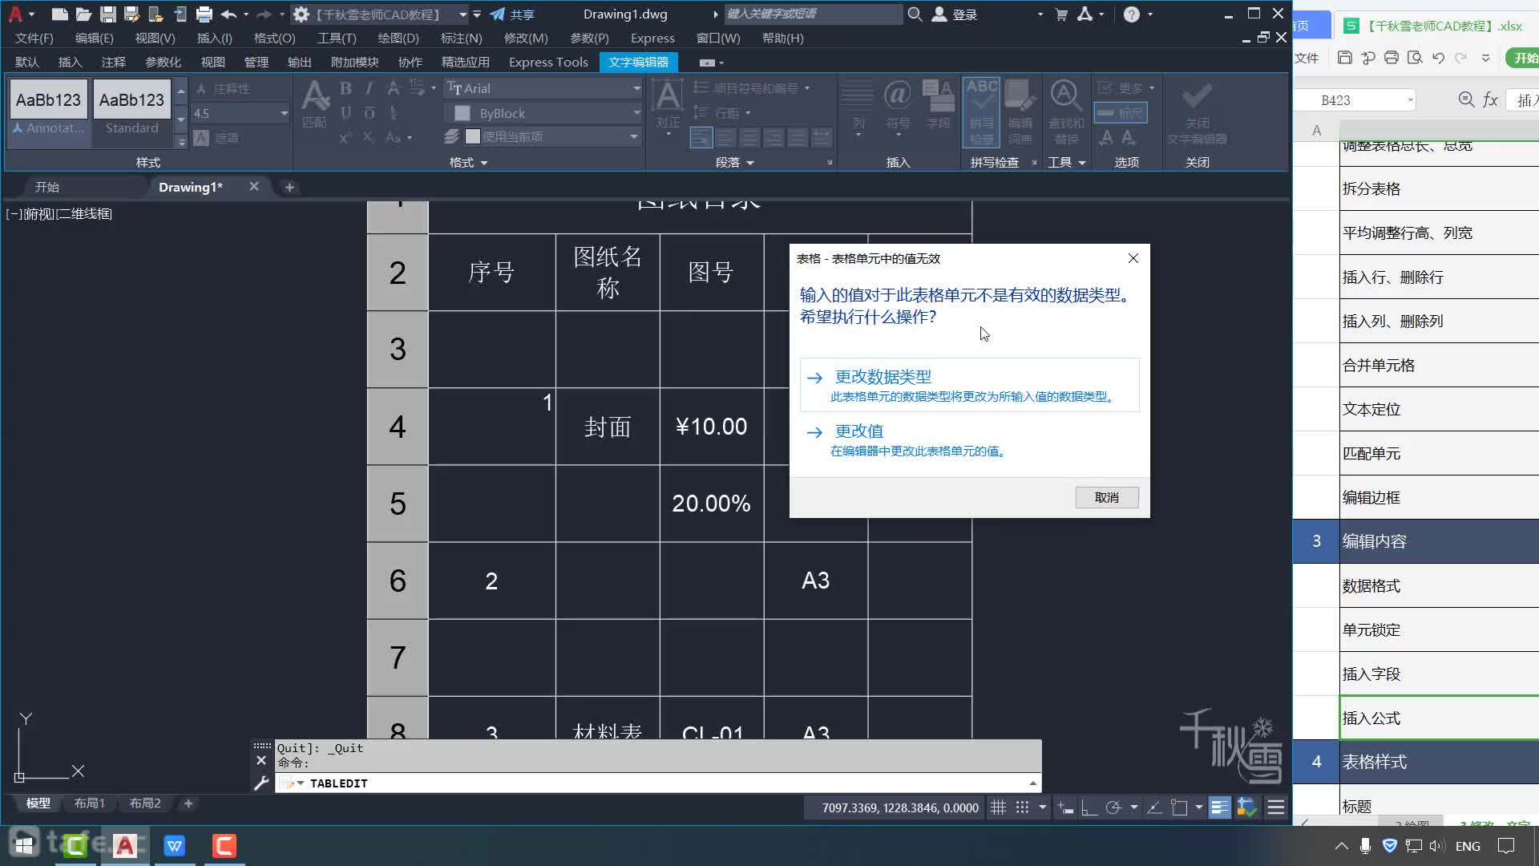The image size is (1539, 866).
Task: Click the 使用当前项 layer color swatch
Action: (x=473, y=137)
